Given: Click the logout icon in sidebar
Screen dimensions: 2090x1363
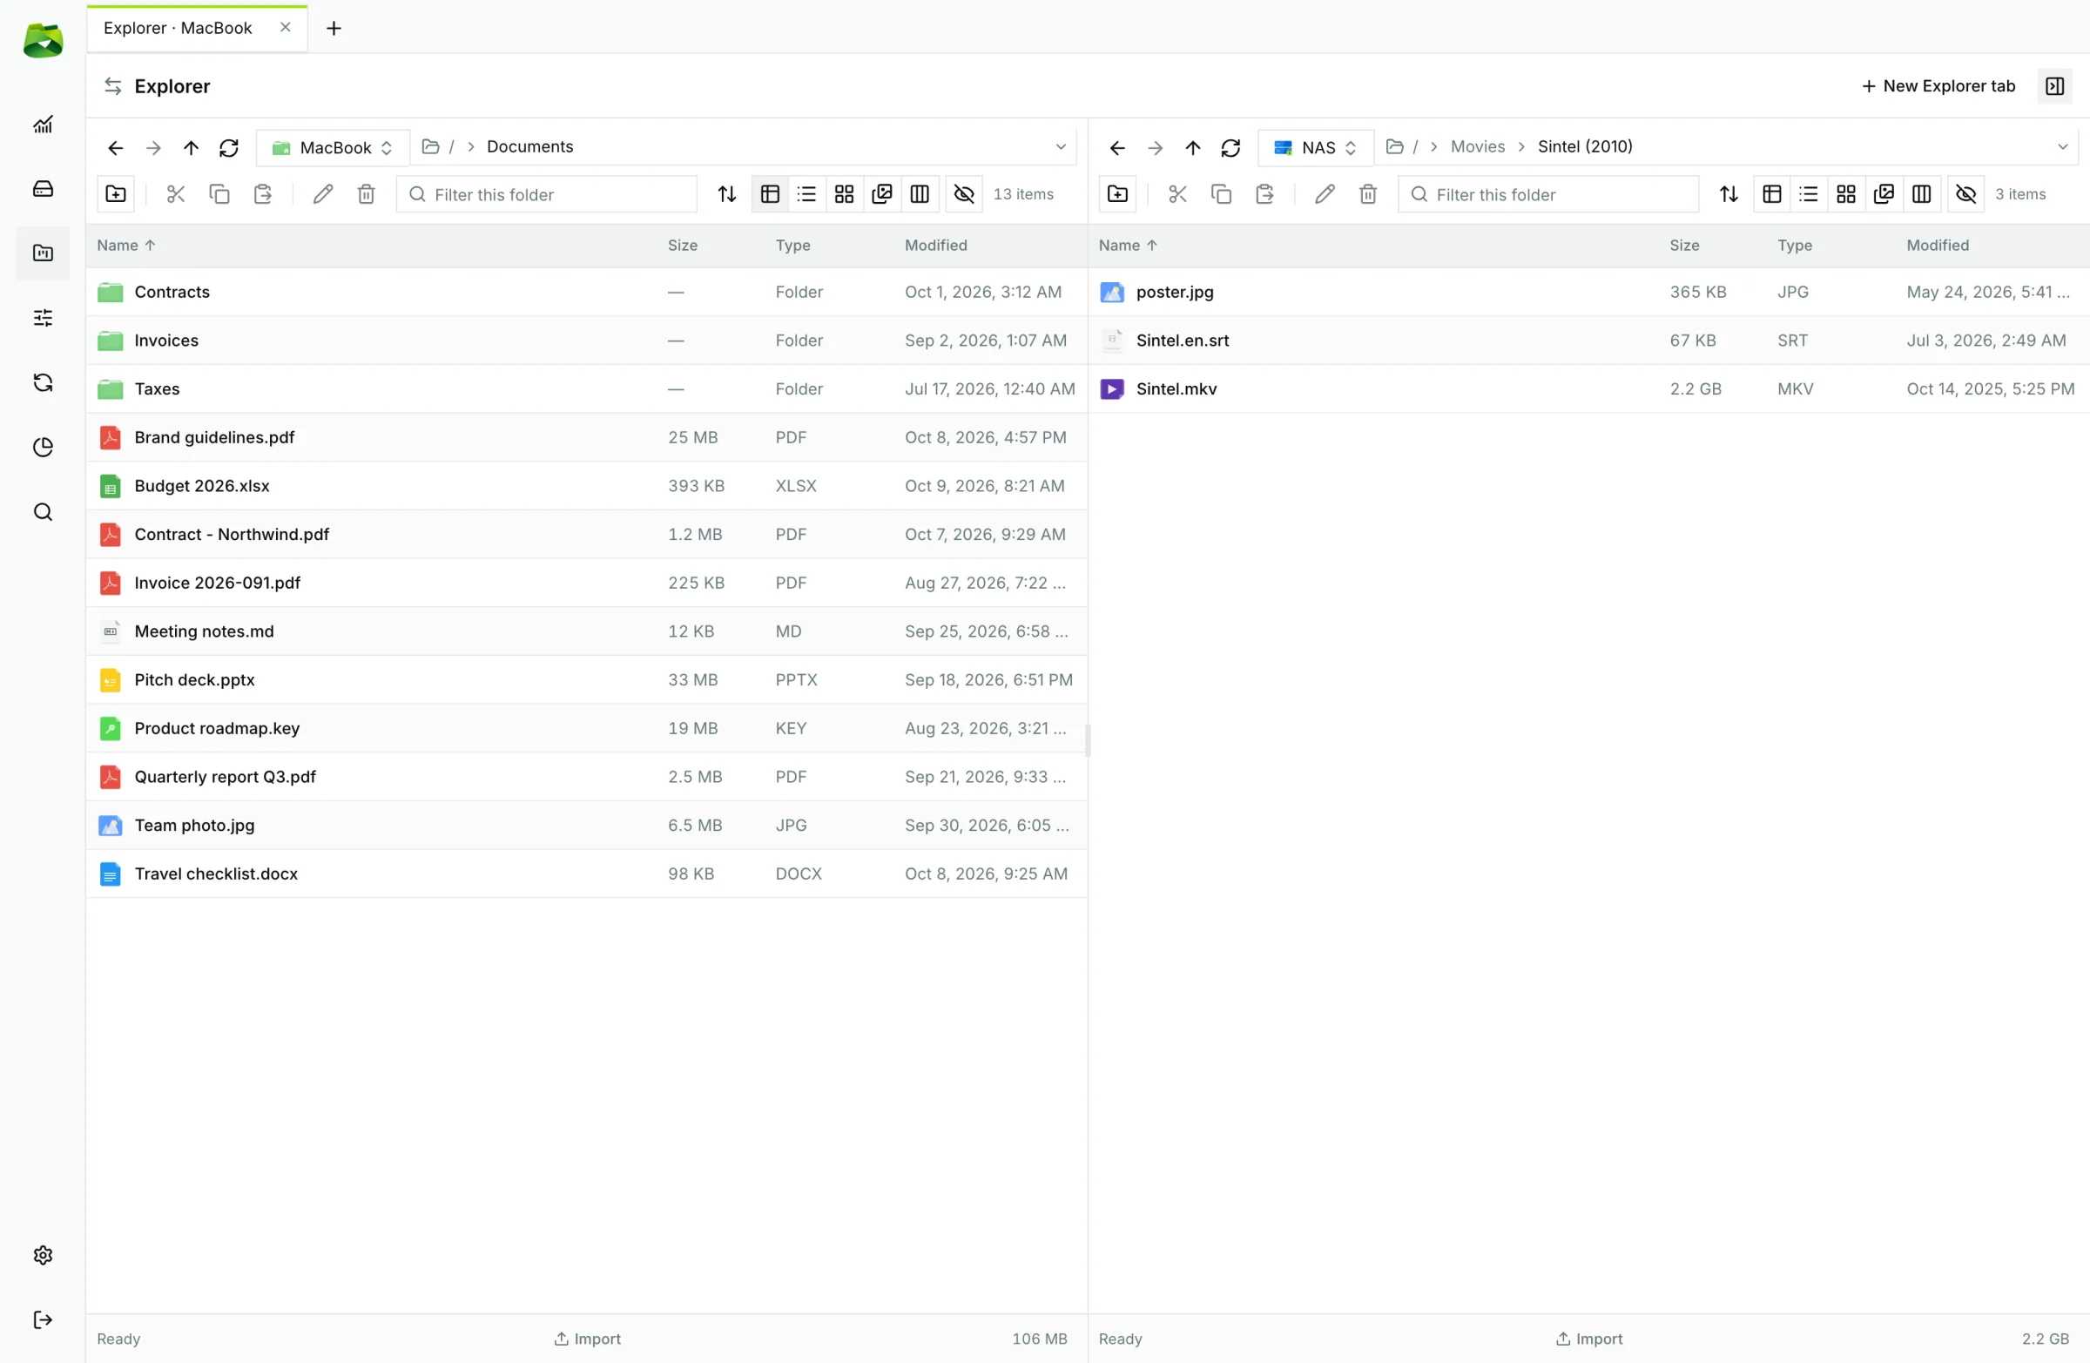Looking at the screenshot, I should (42, 1320).
